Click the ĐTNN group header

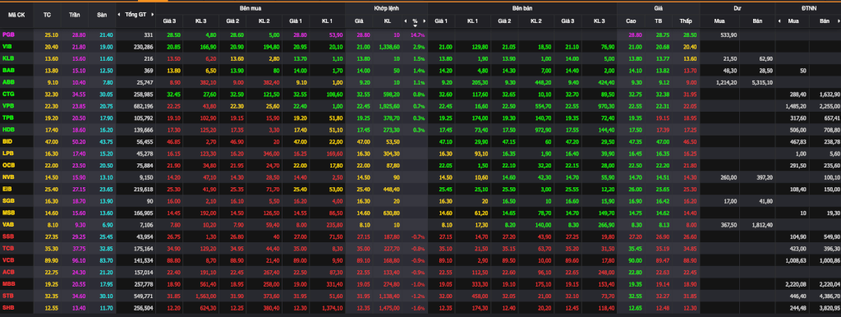pyautogui.click(x=808, y=8)
